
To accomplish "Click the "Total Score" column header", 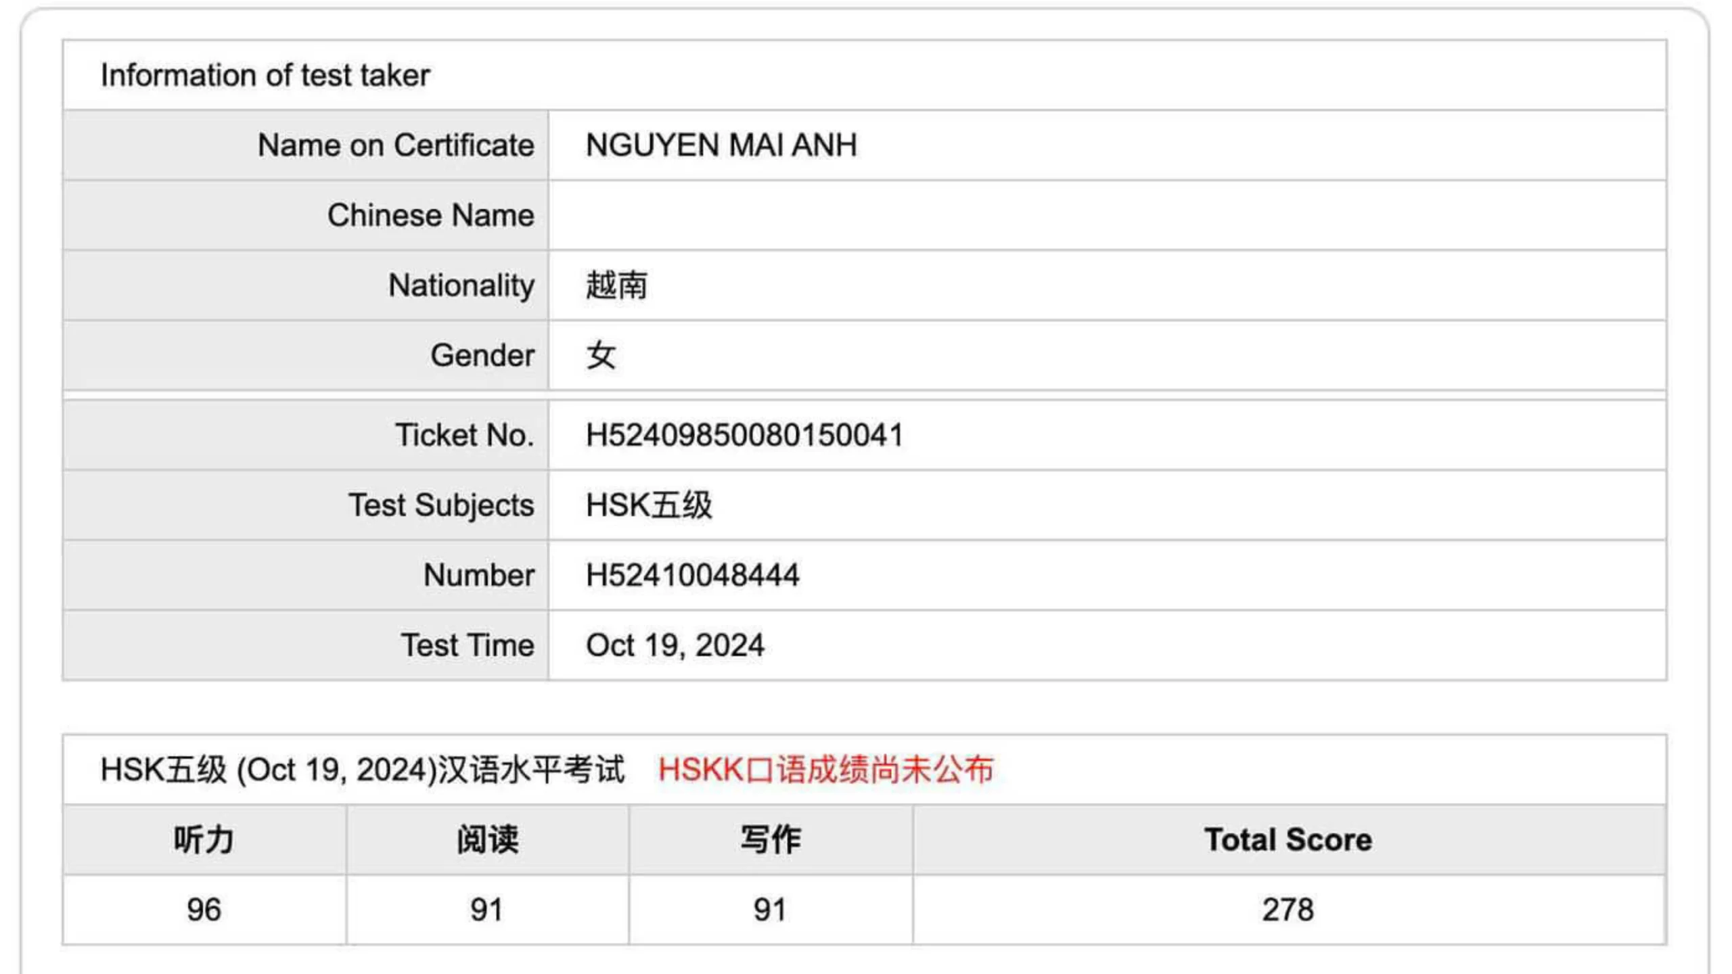I will (x=1288, y=840).
